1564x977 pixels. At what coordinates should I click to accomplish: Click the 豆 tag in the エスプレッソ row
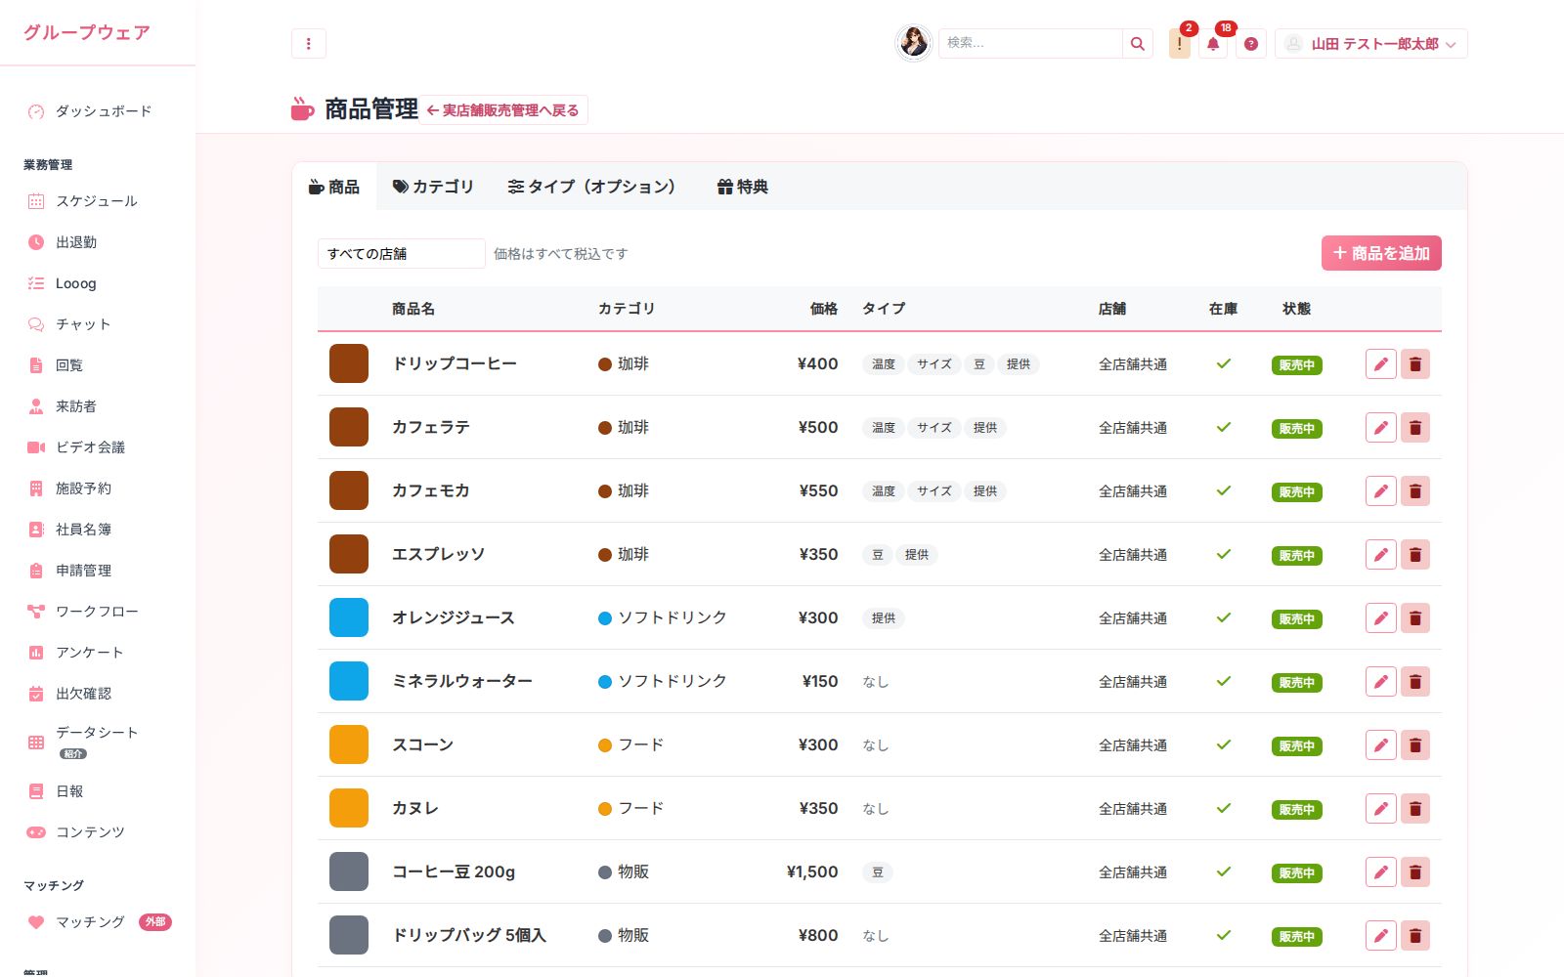pos(878,555)
